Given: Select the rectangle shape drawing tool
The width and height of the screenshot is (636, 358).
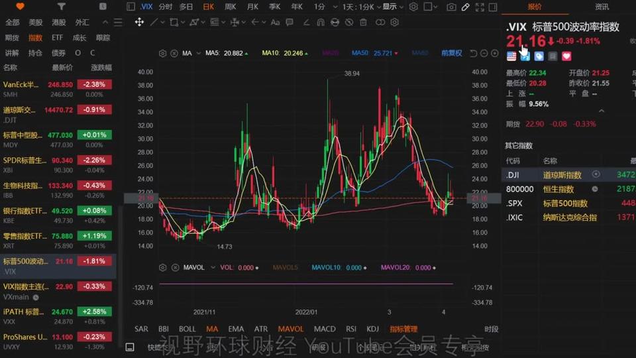Looking at the screenshot, I should click(174, 23).
